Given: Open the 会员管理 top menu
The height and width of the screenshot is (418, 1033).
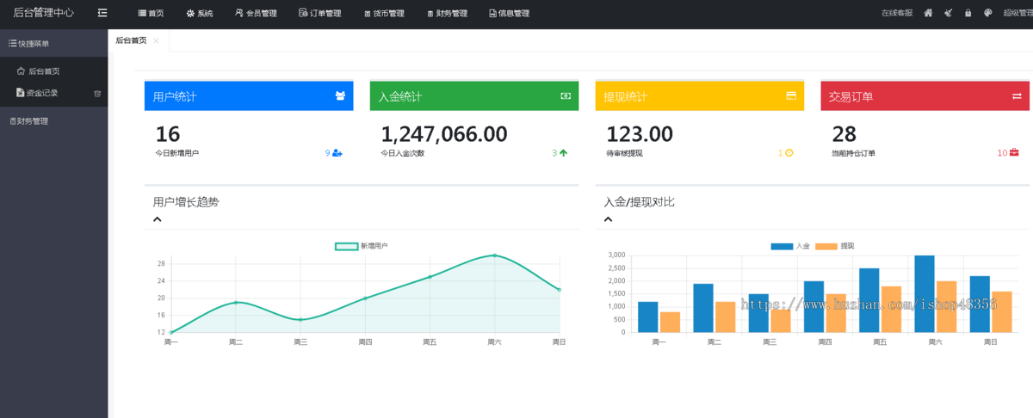Looking at the screenshot, I should click(256, 13).
